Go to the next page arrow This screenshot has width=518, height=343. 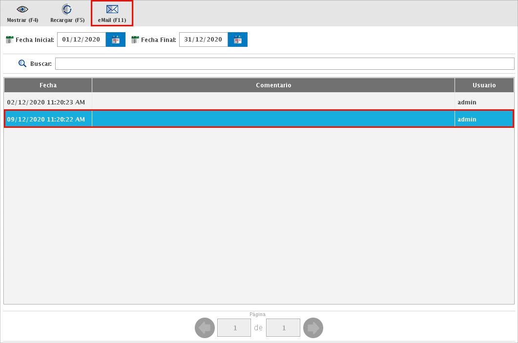click(x=313, y=328)
